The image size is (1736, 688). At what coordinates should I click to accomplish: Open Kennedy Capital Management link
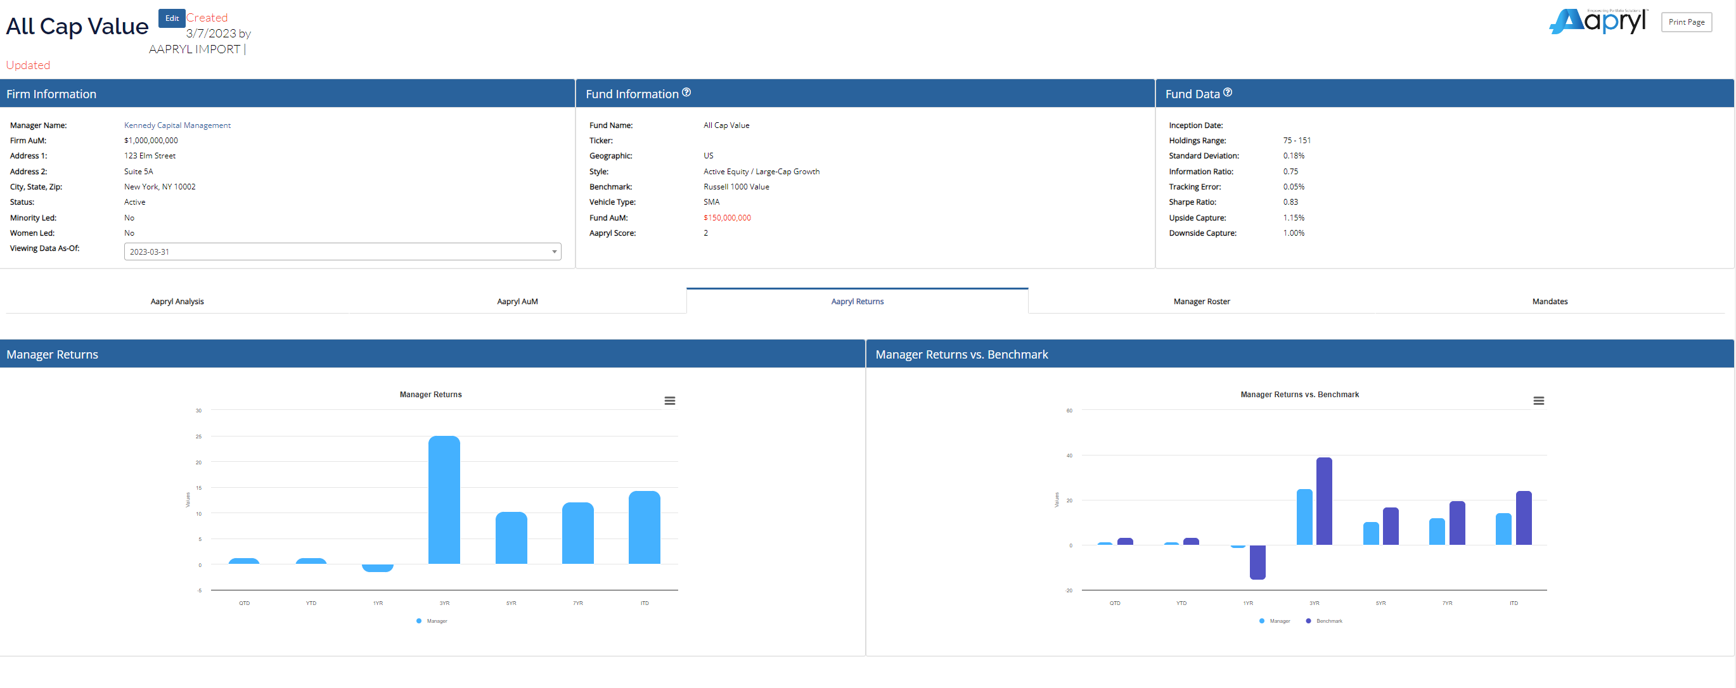(x=177, y=125)
